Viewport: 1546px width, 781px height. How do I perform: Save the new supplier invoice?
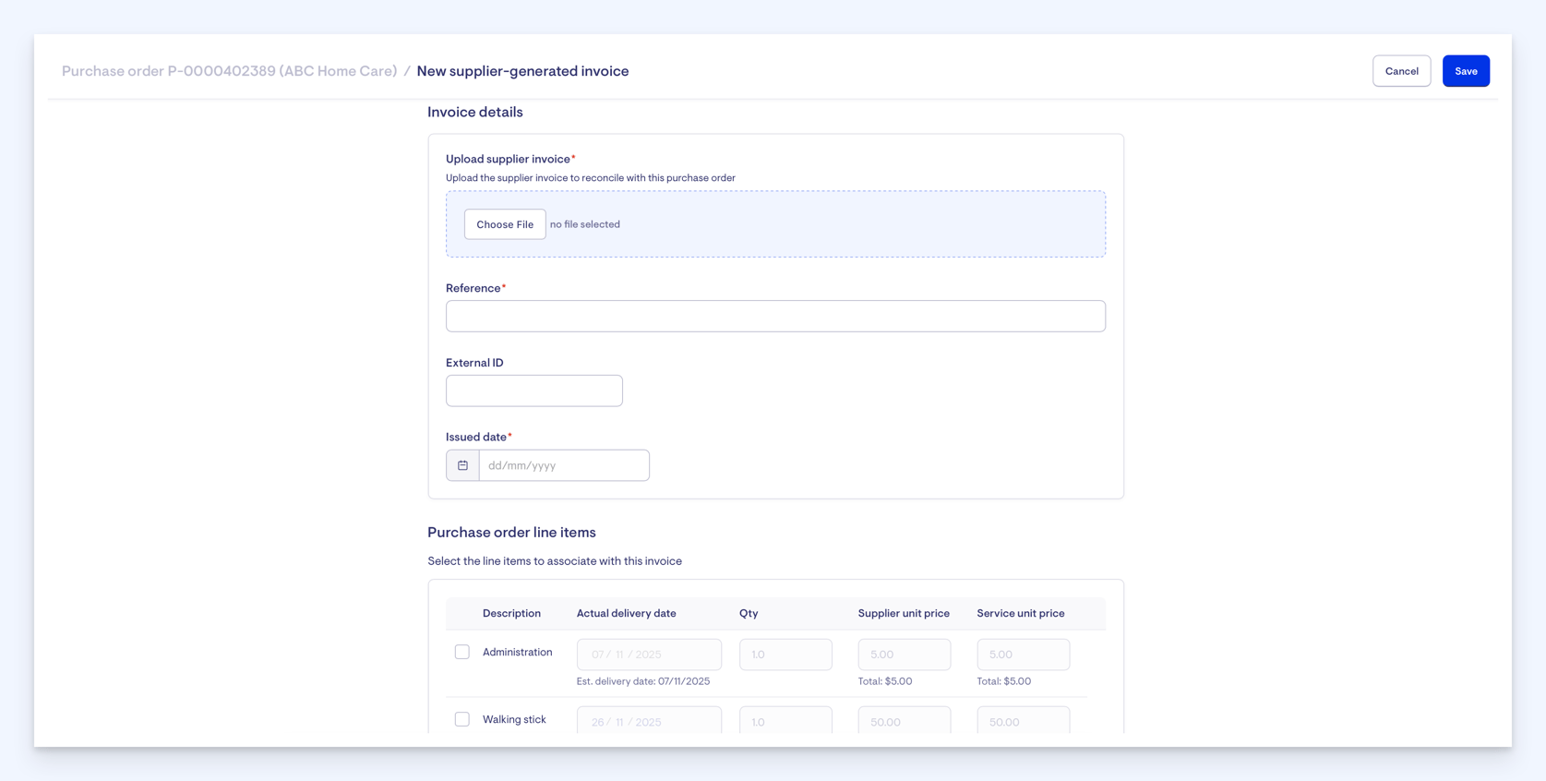pyautogui.click(x=1466, y=71)
